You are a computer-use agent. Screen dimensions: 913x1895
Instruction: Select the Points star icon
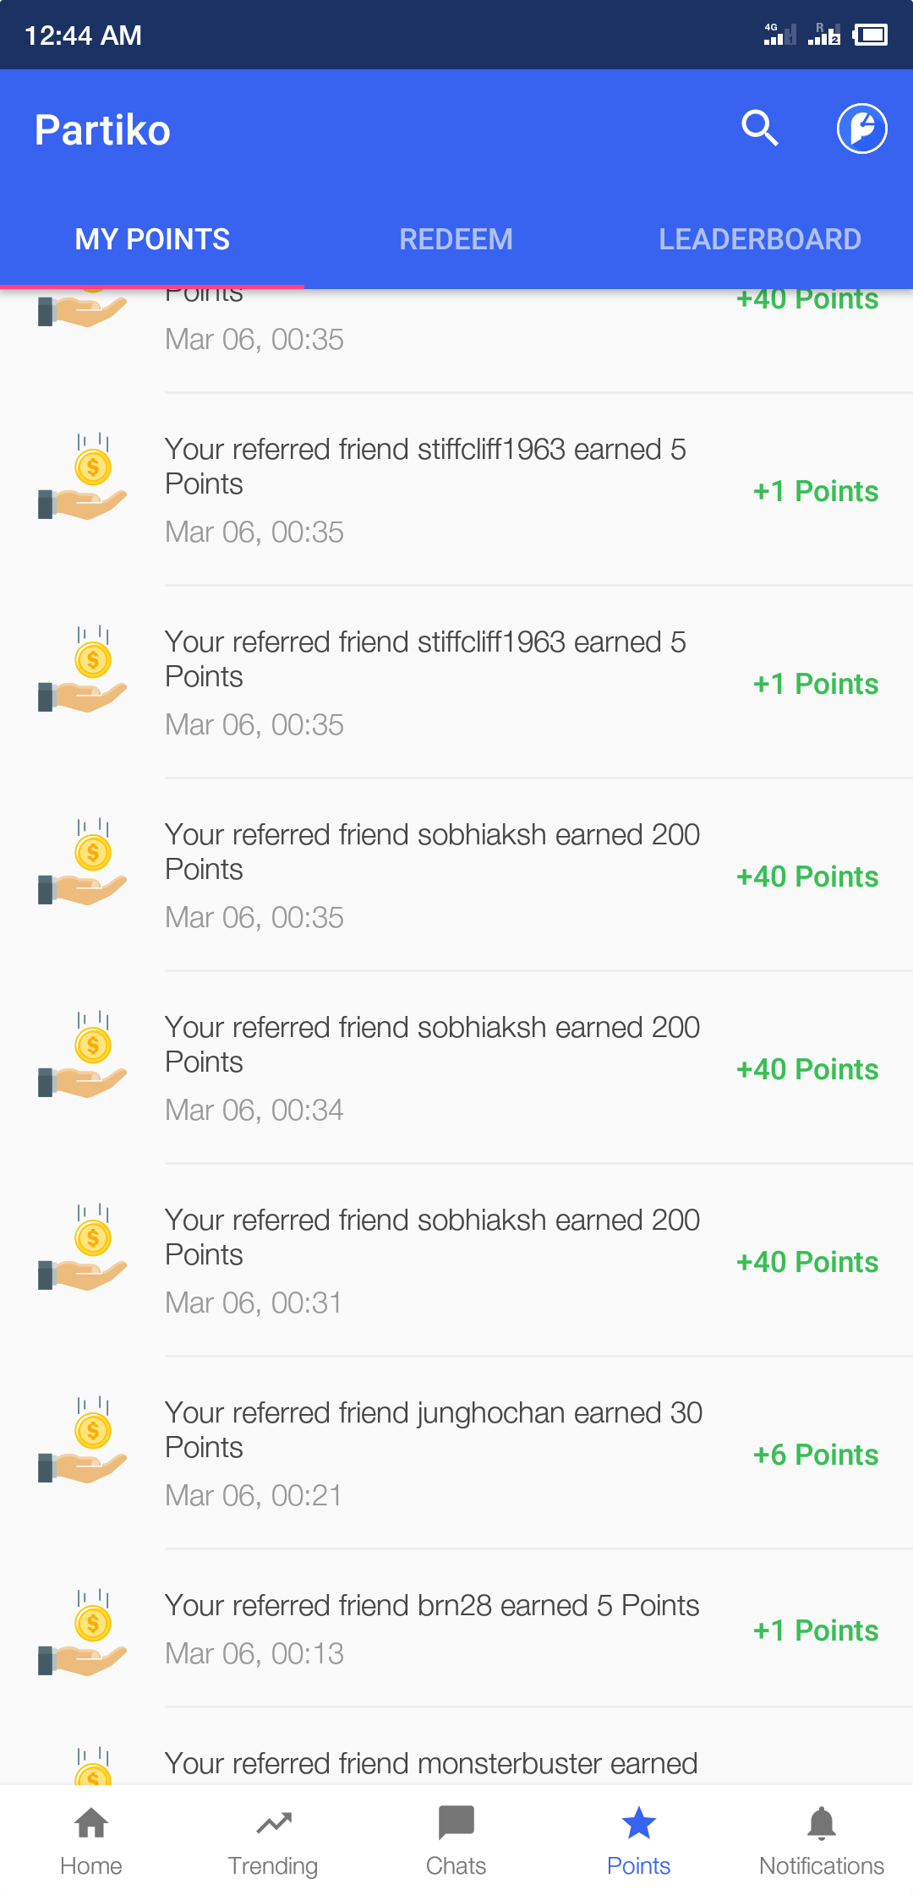(638, 1824)
